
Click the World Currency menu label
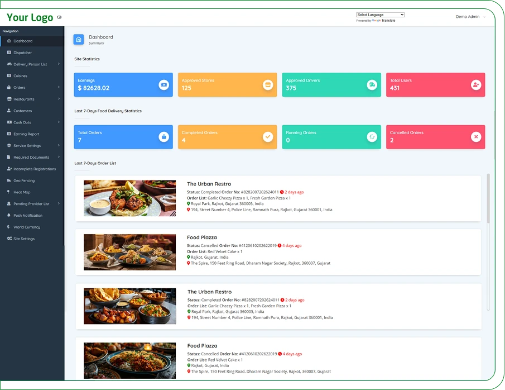coord(27,227)
